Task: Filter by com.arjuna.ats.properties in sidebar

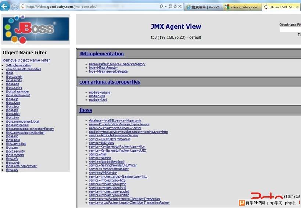Action: tap(24, 69)
